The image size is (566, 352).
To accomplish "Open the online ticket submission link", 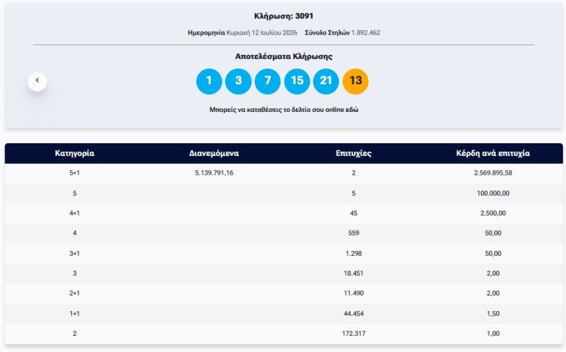I will click(284, 109).
